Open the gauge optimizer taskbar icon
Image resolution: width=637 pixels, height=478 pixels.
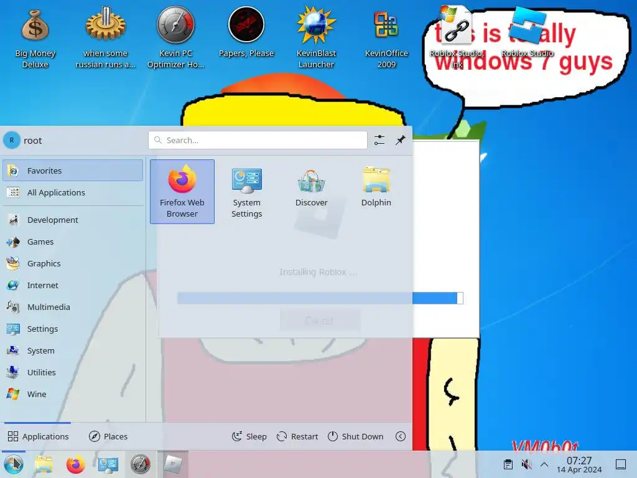point(140,464)
